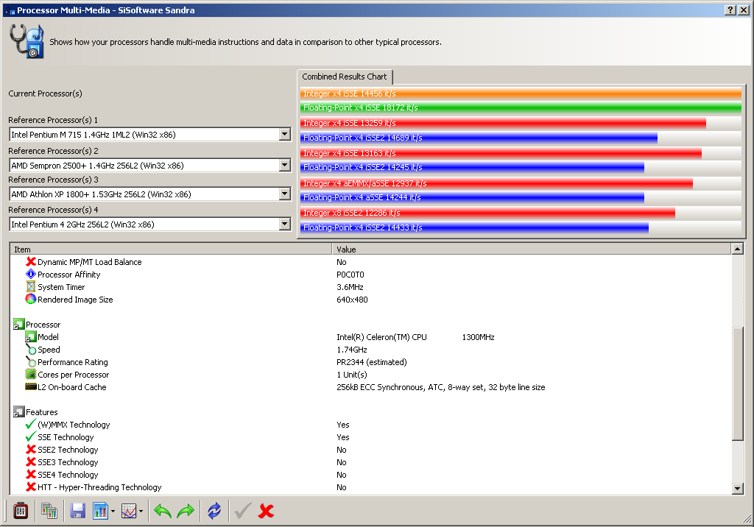Open Reference Processor(s) 2 dropdown (AMD Sempron 2500+)
Image resolution: width=754 pixels, height=527 pixels.
pos(285,166)
